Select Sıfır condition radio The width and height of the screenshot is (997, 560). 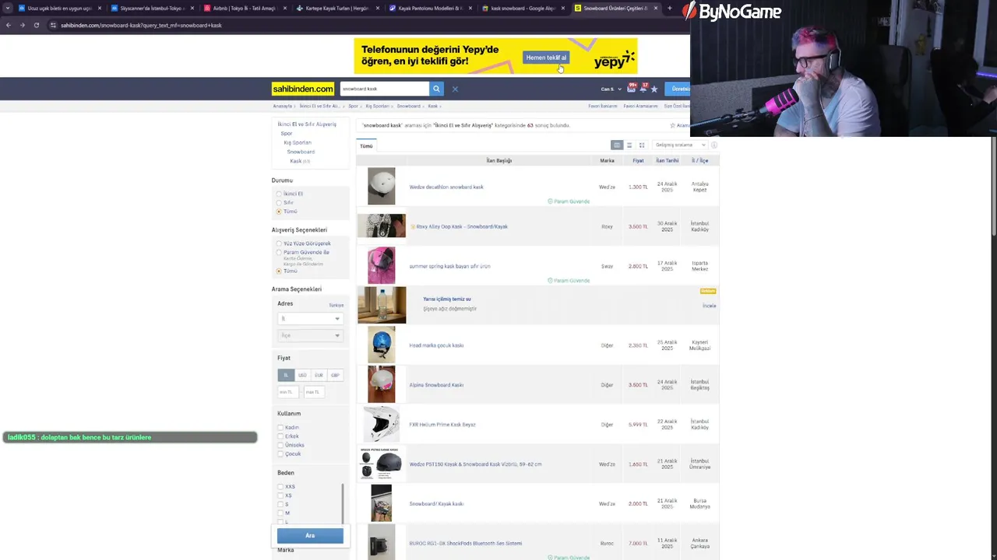(x=279, y=202)
